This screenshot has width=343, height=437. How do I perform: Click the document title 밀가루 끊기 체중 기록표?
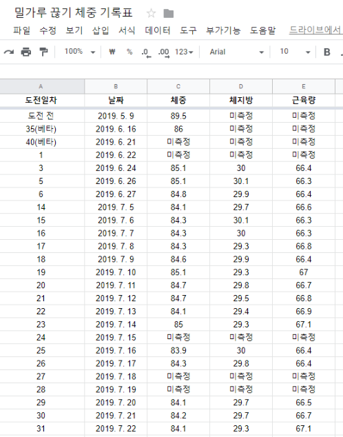(74, 13)
